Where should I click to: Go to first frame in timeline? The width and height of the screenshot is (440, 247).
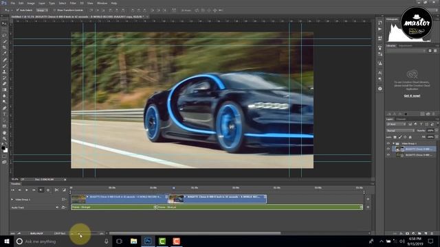pos(12,190)
